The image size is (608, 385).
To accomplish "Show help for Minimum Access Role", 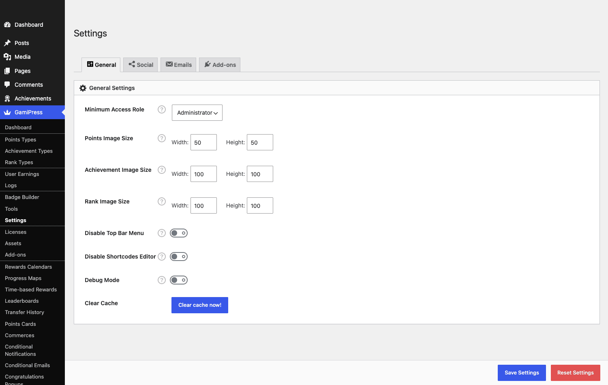I will pyautogui.click(x=162, y=109).
